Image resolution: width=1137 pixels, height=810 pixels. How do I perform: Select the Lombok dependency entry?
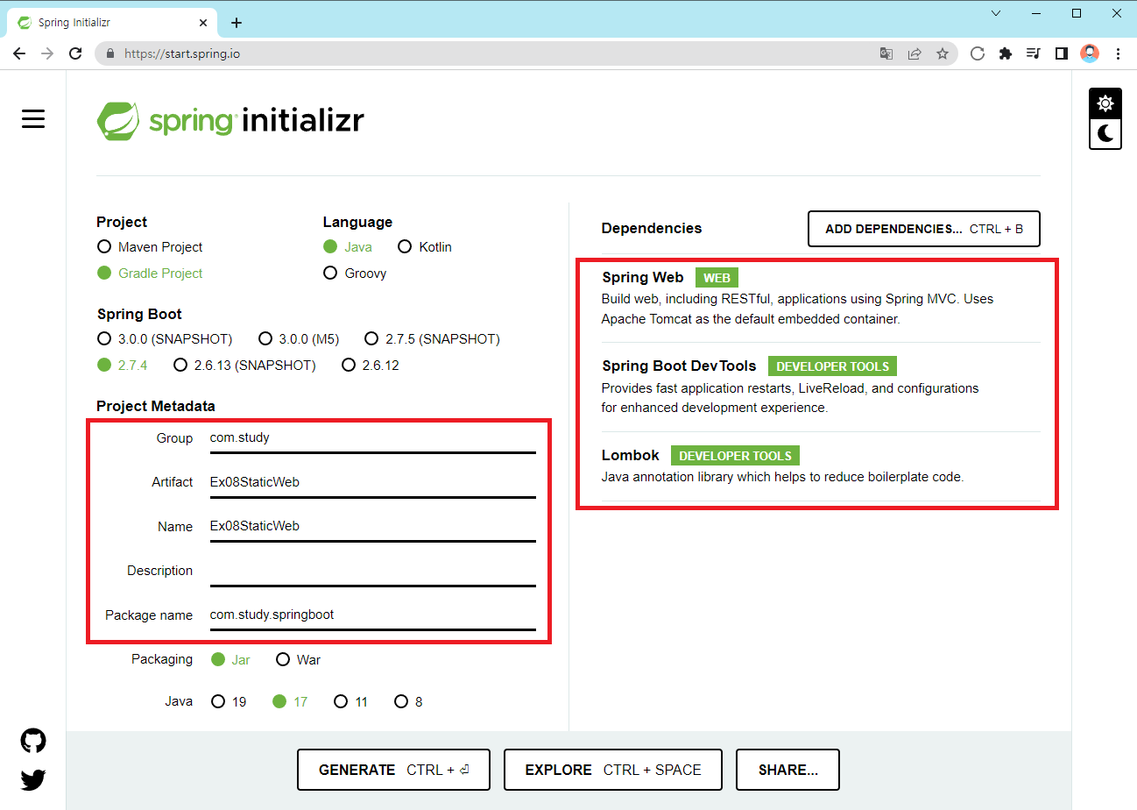click(821, 466)
